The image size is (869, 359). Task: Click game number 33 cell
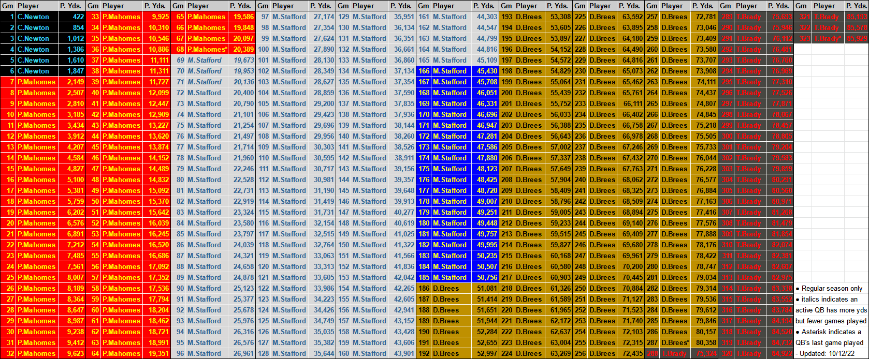tap(93, 17)
